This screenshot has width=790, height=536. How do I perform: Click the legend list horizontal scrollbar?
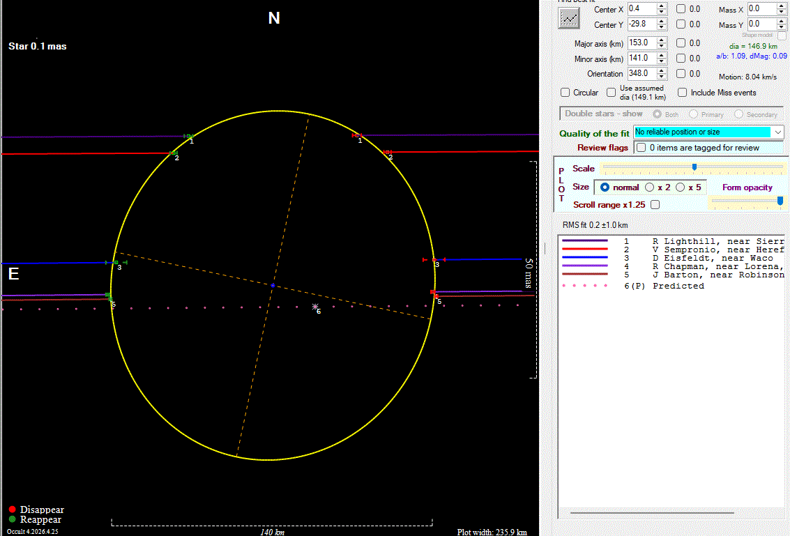click(x=652, y=513)
